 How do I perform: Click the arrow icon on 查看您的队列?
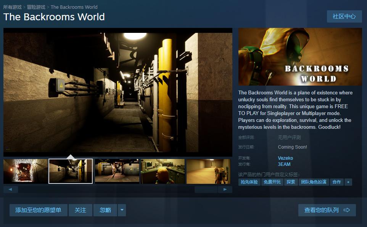point(347,210)
